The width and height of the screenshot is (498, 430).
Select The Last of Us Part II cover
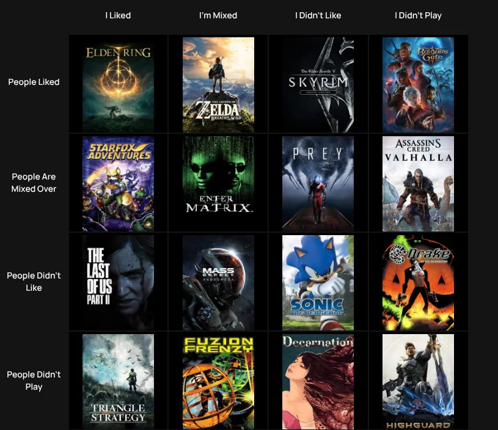pyautogui.click(x=118, y=283)
